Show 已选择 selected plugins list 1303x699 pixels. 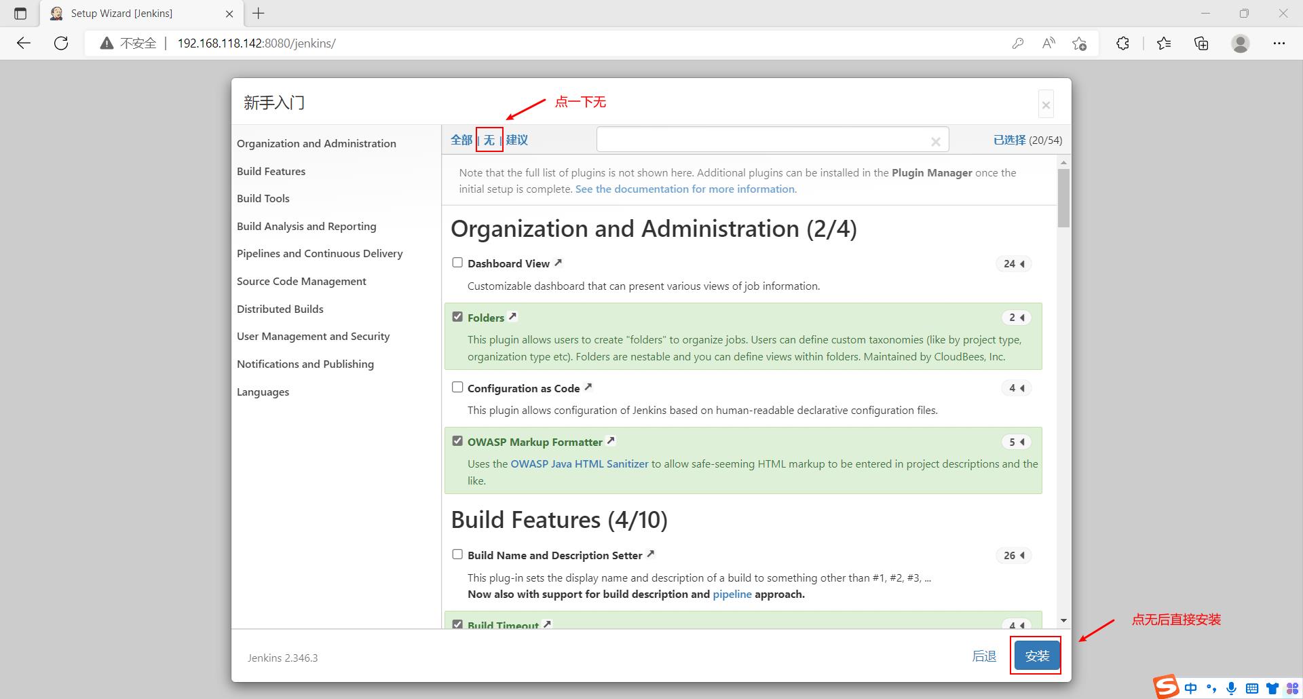[1010, 140]
